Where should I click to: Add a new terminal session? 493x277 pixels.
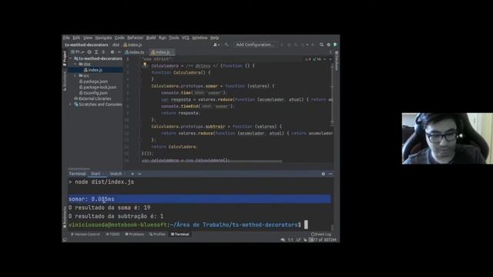point(132,174)
